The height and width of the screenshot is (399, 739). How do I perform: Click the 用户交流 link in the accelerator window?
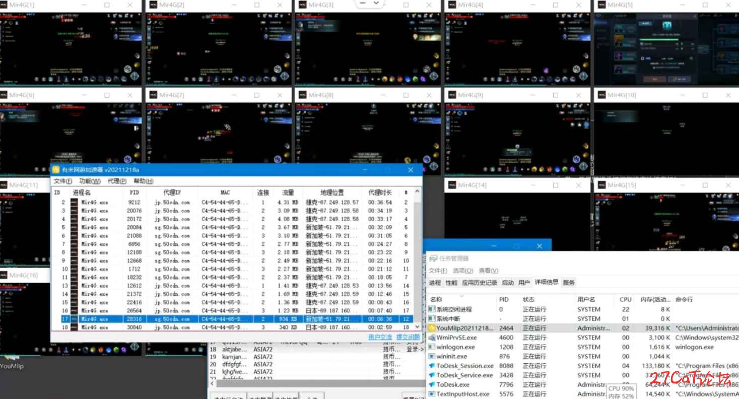(x=380, y=337)
